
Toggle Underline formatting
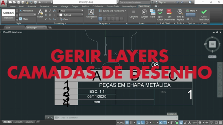coord(46,15)
